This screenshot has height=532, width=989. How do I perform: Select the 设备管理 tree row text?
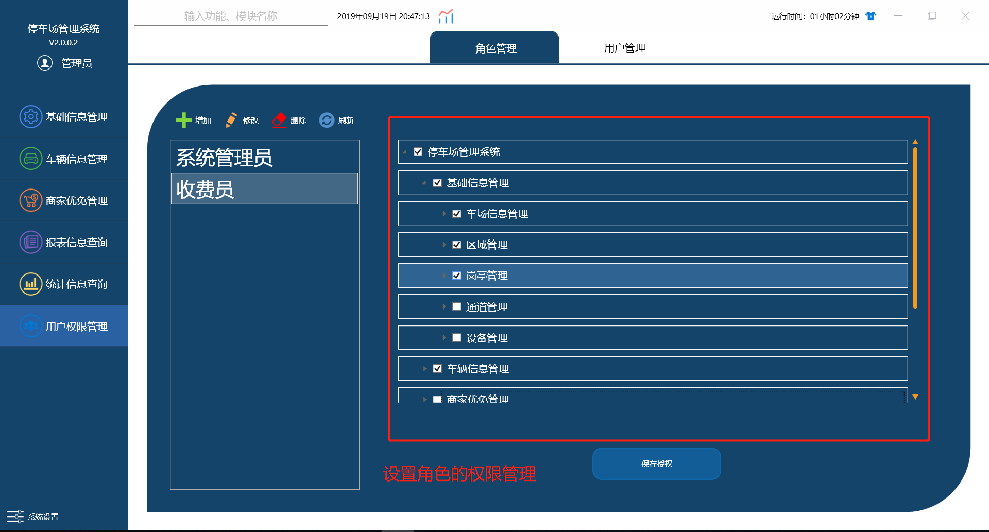(x=487, y=338)
